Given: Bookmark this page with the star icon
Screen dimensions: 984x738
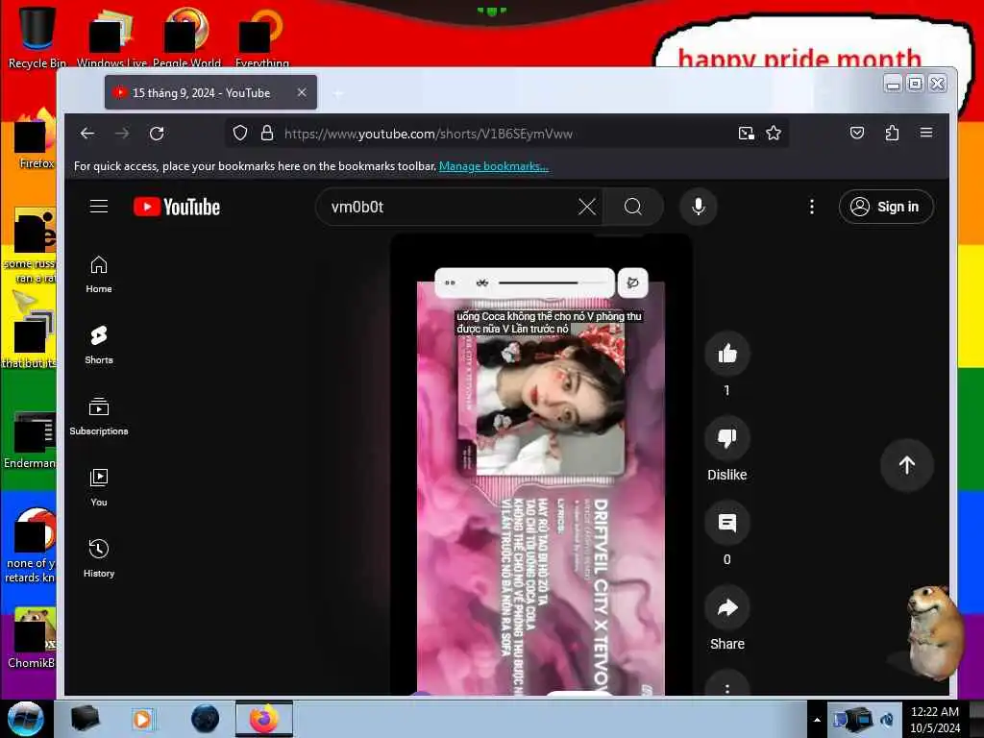Looking at the screenshot, I should 774,133.
